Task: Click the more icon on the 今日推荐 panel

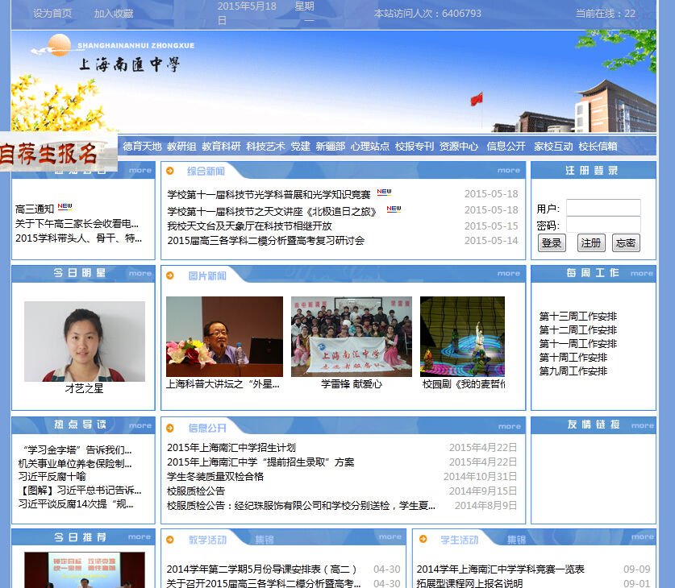Action: pos(140,536)
